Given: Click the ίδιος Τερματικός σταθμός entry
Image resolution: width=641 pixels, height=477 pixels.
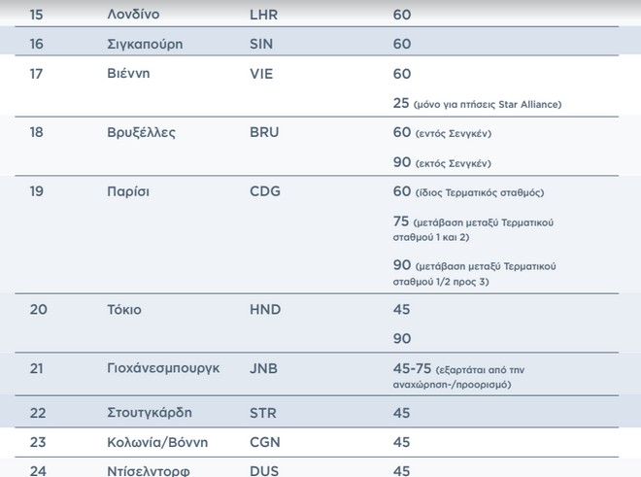Looking at the screenshot, I should click(x=468, y=191).
